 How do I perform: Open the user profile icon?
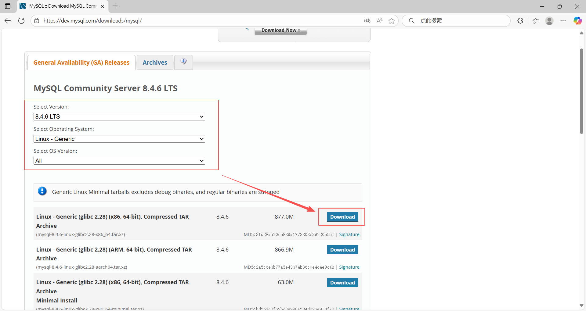[x=549, y=21]
